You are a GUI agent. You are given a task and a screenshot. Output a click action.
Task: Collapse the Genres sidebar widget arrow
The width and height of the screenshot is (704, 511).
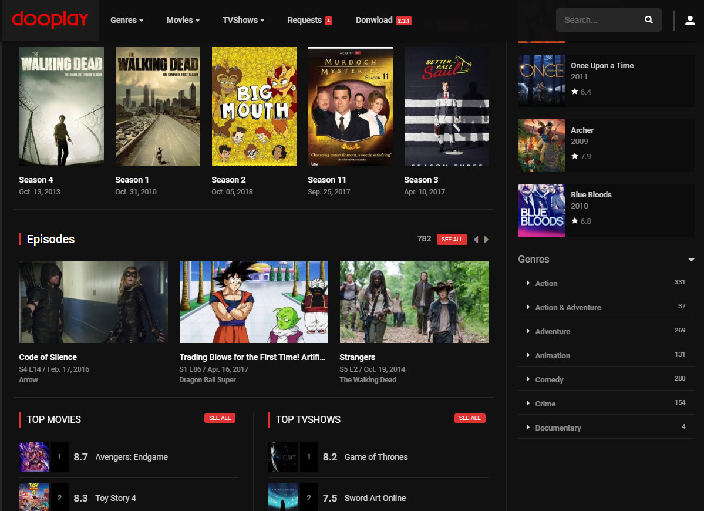[691, 260]
